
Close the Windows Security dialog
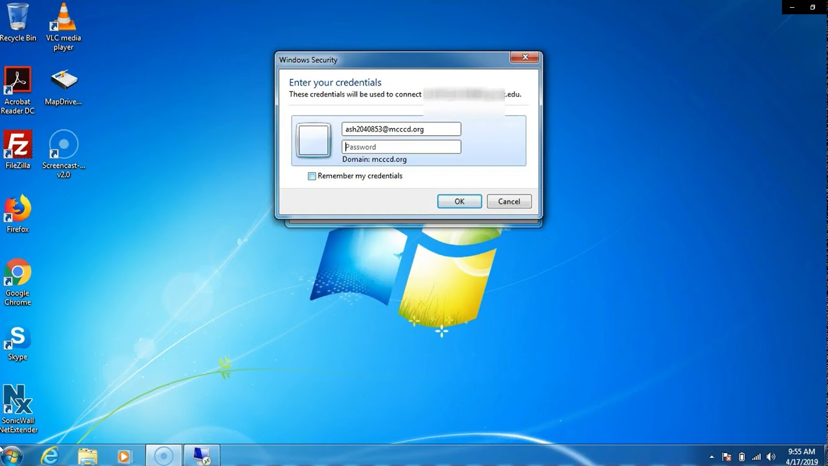click(x=525, y=58)
